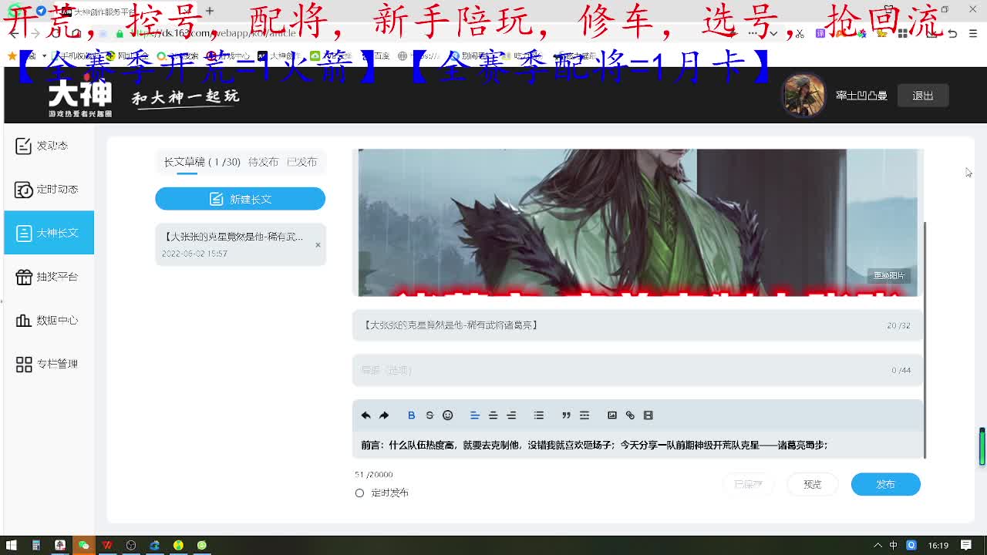Screen dimensions: 987x555
Task: Click 更换图片 on the cover image
Action: 889,276
